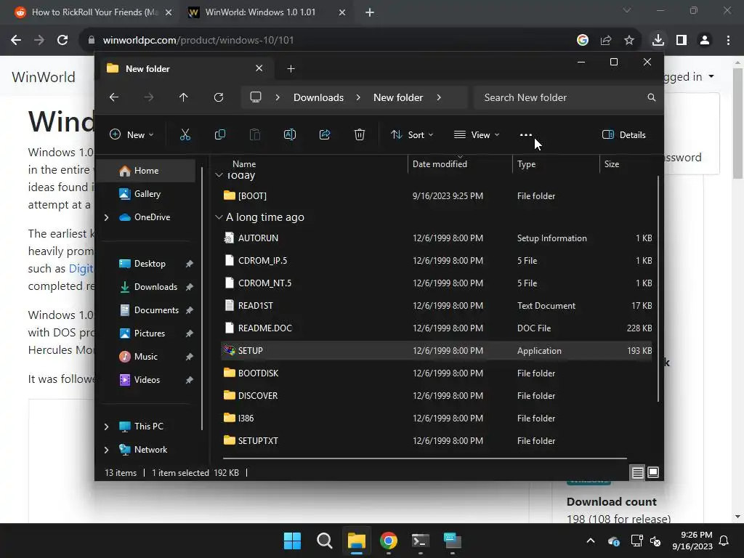This screenshot has width=744, height=558.
Task: Sort by the Name column header
Action: 244,163
